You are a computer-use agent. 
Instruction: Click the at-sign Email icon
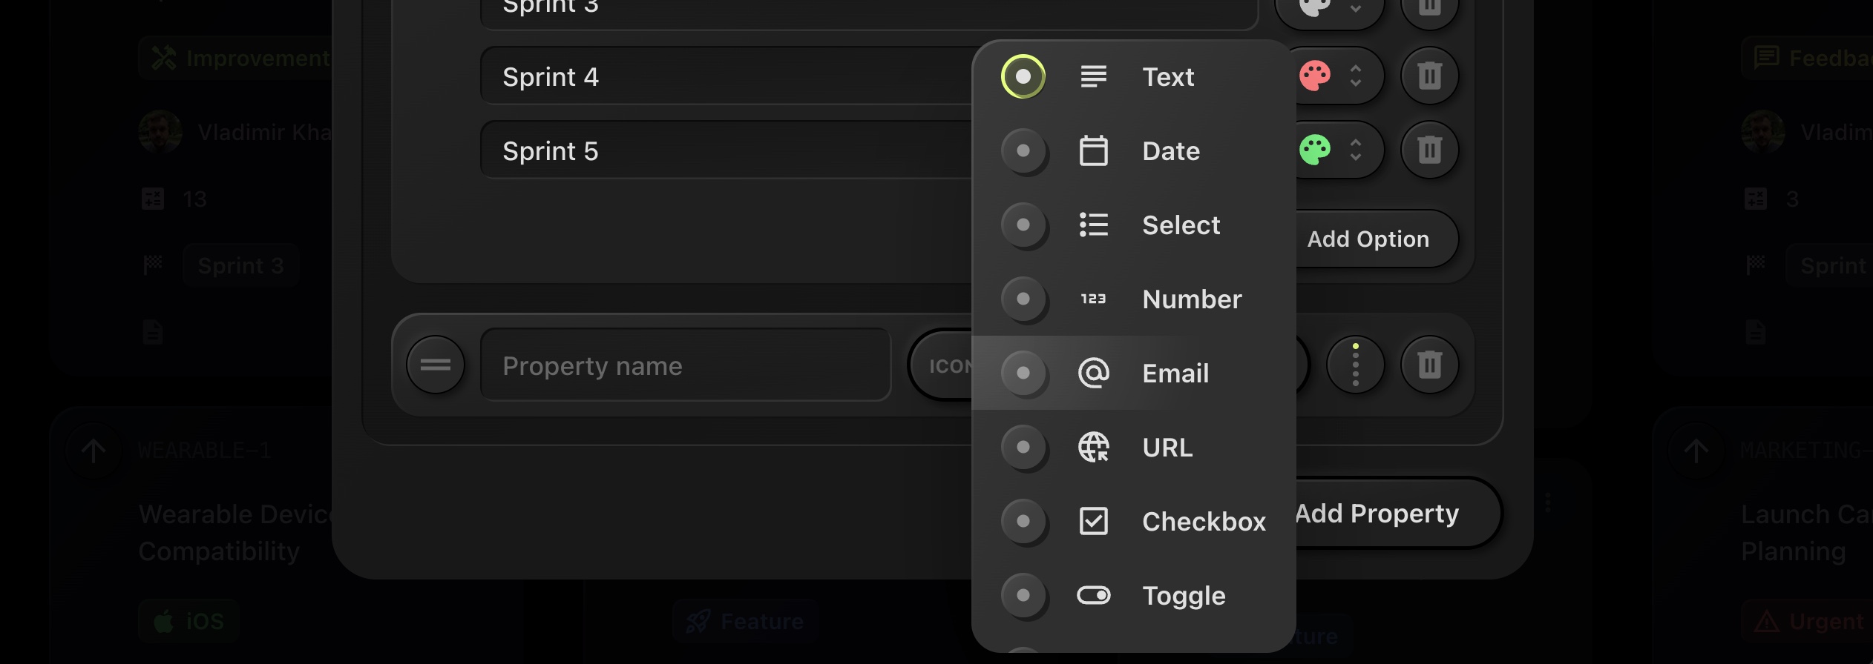click(1093, 373)
